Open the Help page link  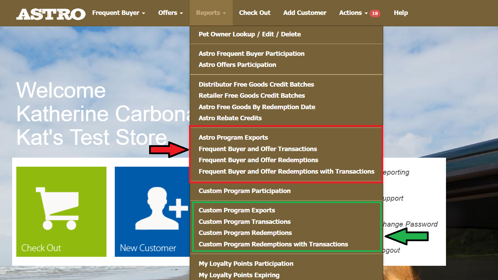tap(401, 13)
